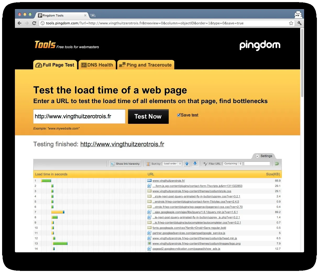Click the Size(KB) column header

(273, 174)
